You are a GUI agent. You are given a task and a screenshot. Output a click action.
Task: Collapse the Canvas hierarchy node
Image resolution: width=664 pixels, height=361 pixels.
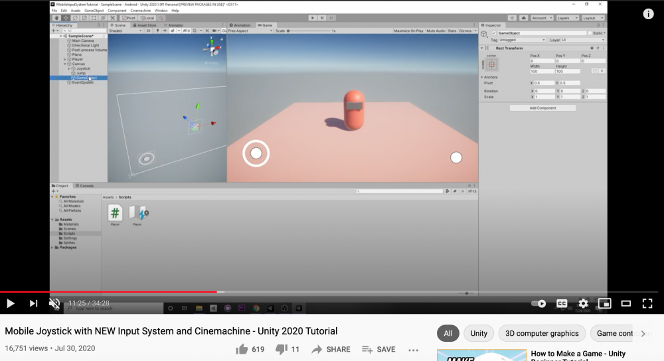[x=65, y=64]
